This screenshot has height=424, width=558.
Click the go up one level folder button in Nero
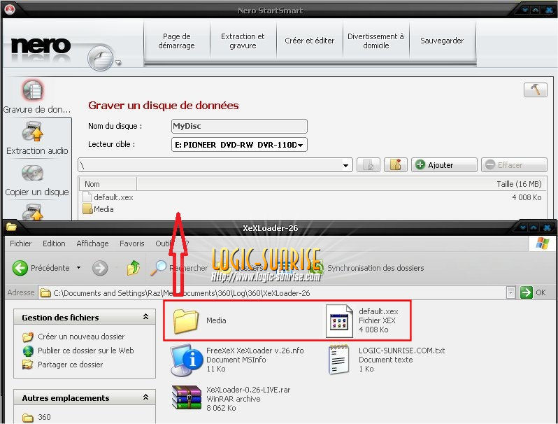pyautogui.click(x=369, y=165)
